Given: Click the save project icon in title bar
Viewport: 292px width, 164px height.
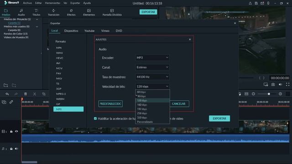Looking at the screenshot, I should [256, 3].
